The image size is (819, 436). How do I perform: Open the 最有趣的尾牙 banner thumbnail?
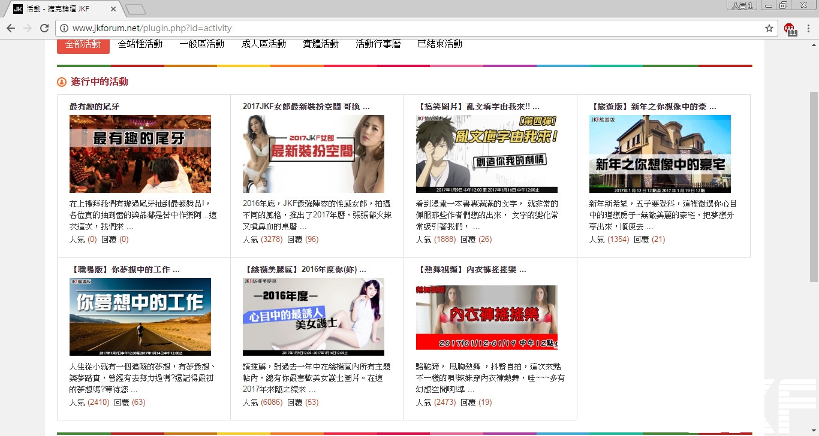click(x=140, y=154)
